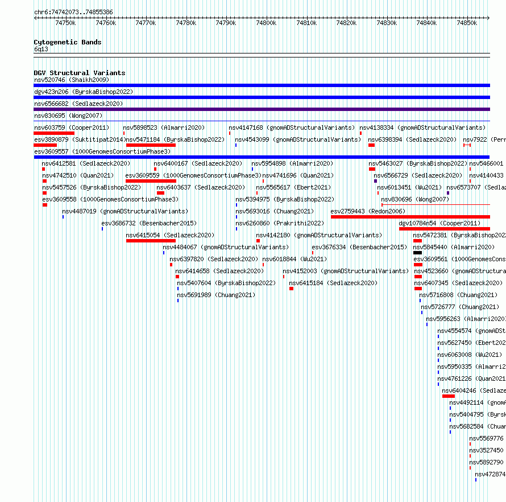The image size is (506, 502).
Task: Open nsv6415184 (Sedlazeck2020) label
Action: coord(333,283)
